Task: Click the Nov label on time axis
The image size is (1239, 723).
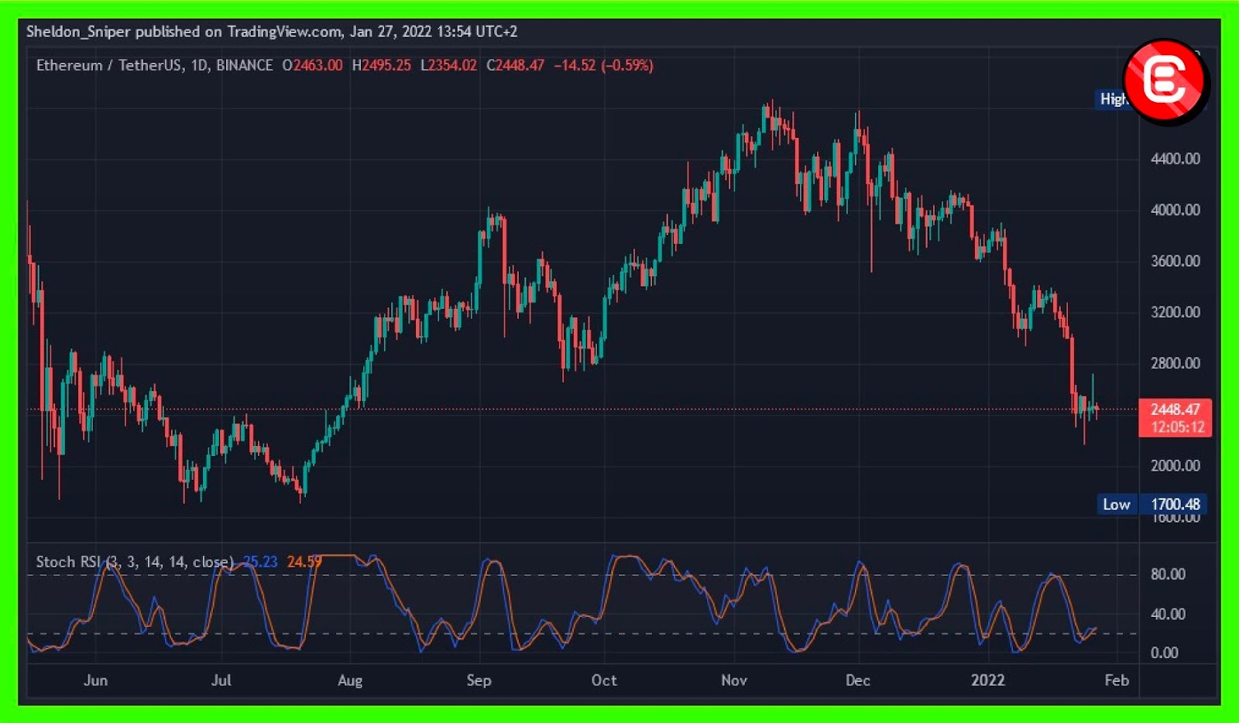Action: [x=734, y=680]
